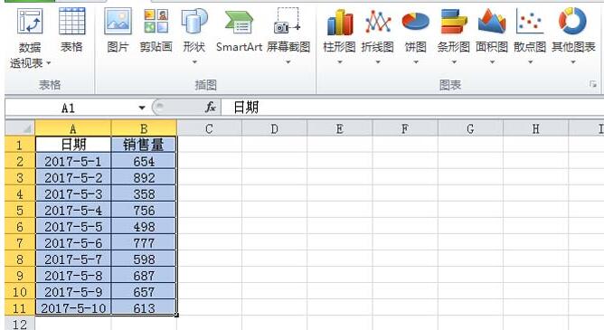The height and width of the screenshot is (330, 604).
Task: Click the cell with value 498
Action: point(144,226)
